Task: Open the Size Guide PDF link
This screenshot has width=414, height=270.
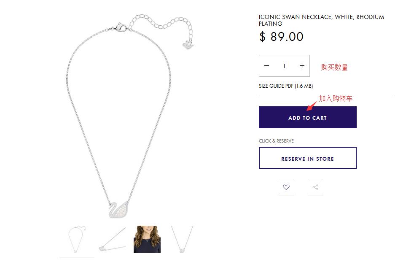Action: tap(285, 86)
